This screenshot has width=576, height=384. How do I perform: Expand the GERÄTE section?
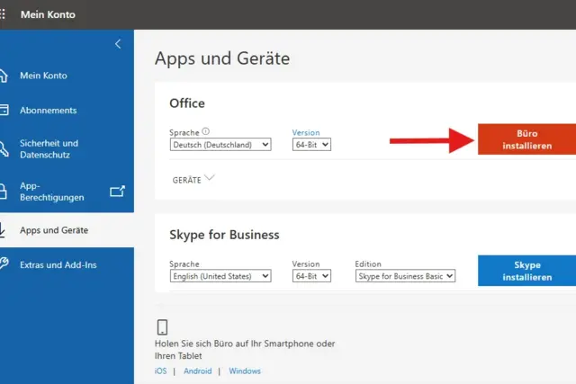coord(193,180)
